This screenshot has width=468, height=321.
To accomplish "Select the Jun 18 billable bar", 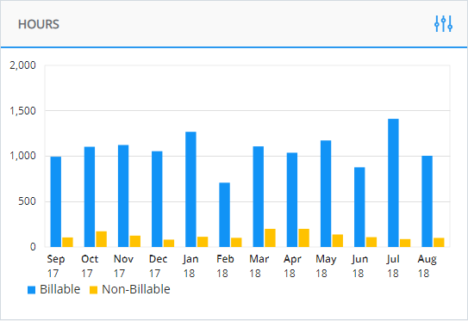I will click(359, 207).
